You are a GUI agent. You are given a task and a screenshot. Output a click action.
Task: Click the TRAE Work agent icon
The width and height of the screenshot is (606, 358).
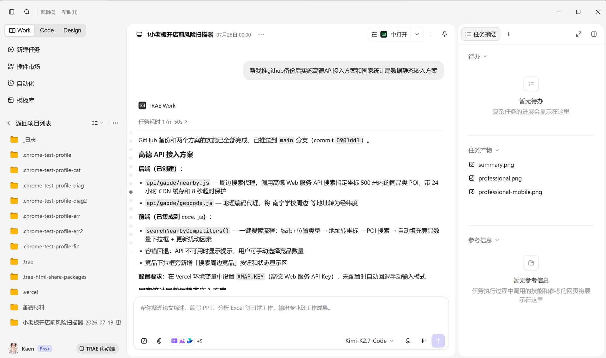pyautogui.click(x=142, y=106)
